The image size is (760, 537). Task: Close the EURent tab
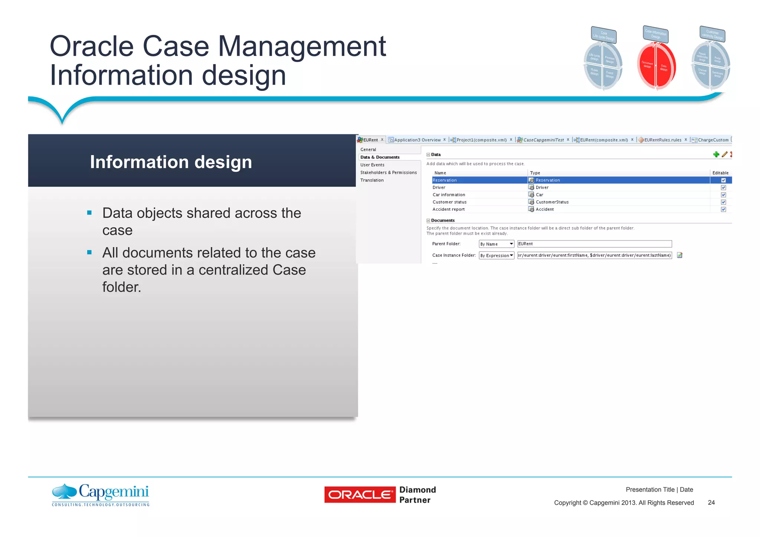click(x=382, y=140)
